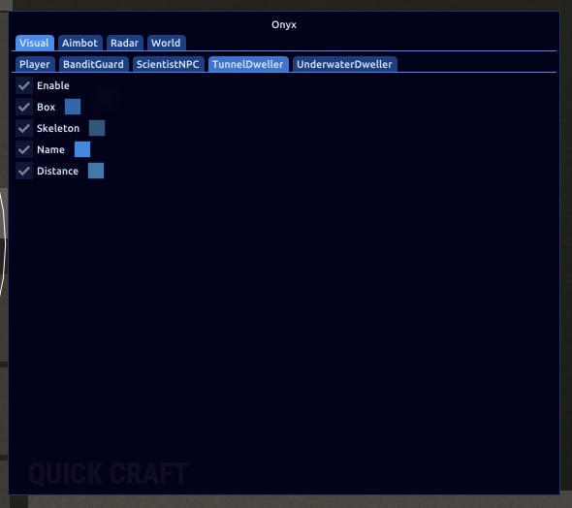The width and height of the screenshot is (572, 508).
Task: Uncheck the Box checkbox
Action: [x=24, y=107]
